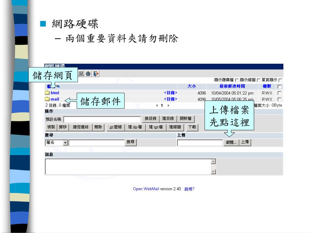
Task: Click the 刪除 button
Action: coord(98,127)
